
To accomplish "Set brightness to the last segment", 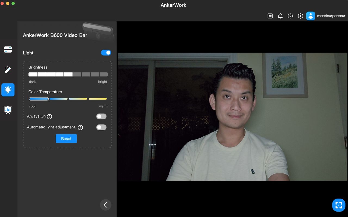I will 104,75.
